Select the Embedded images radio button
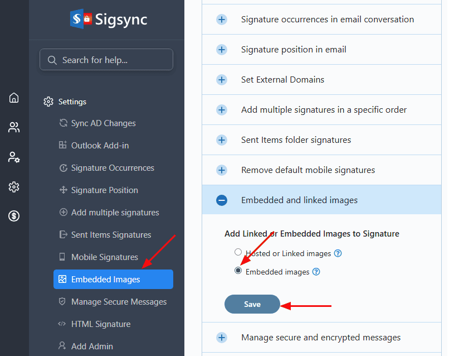This screenshot has height=356, width=454. click(238, 271)
